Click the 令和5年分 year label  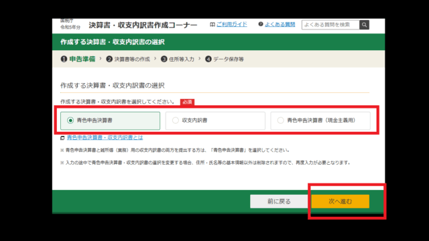point(70,27)
